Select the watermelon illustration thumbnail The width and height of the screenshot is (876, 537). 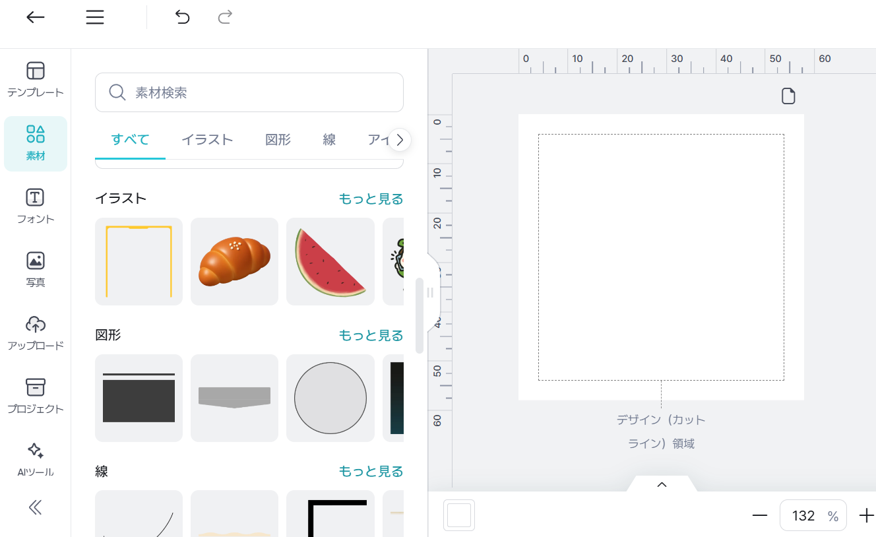coord(330,262)
